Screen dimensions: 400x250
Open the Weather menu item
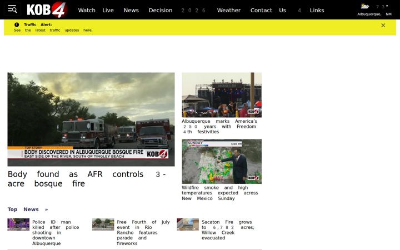click(229, 10)
